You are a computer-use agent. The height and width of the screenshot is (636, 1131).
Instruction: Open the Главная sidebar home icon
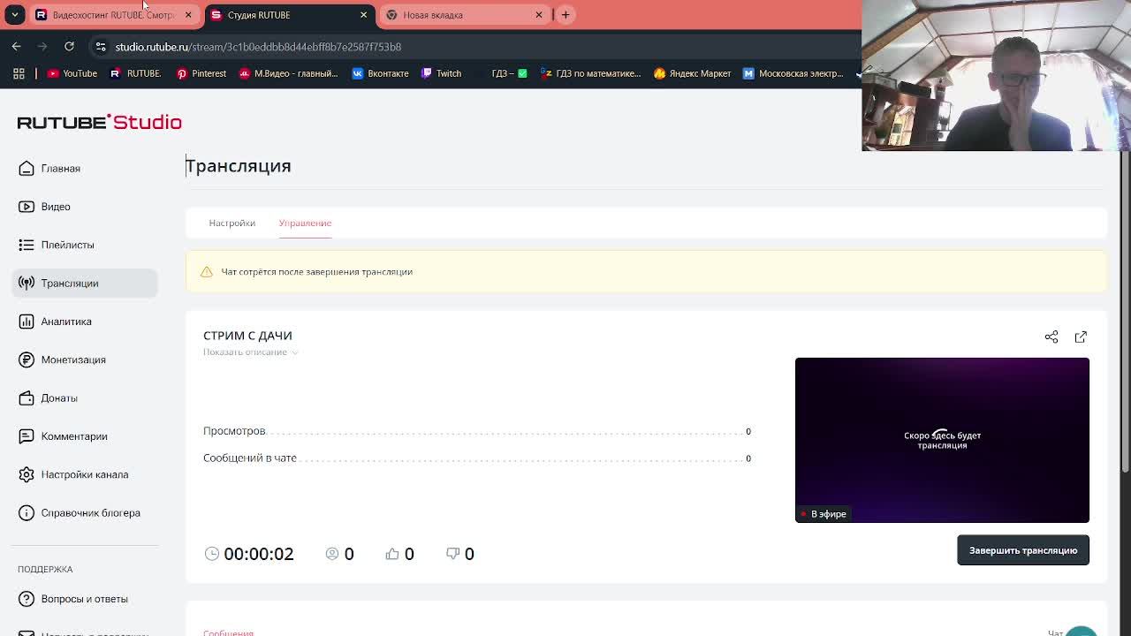[27, 168]
